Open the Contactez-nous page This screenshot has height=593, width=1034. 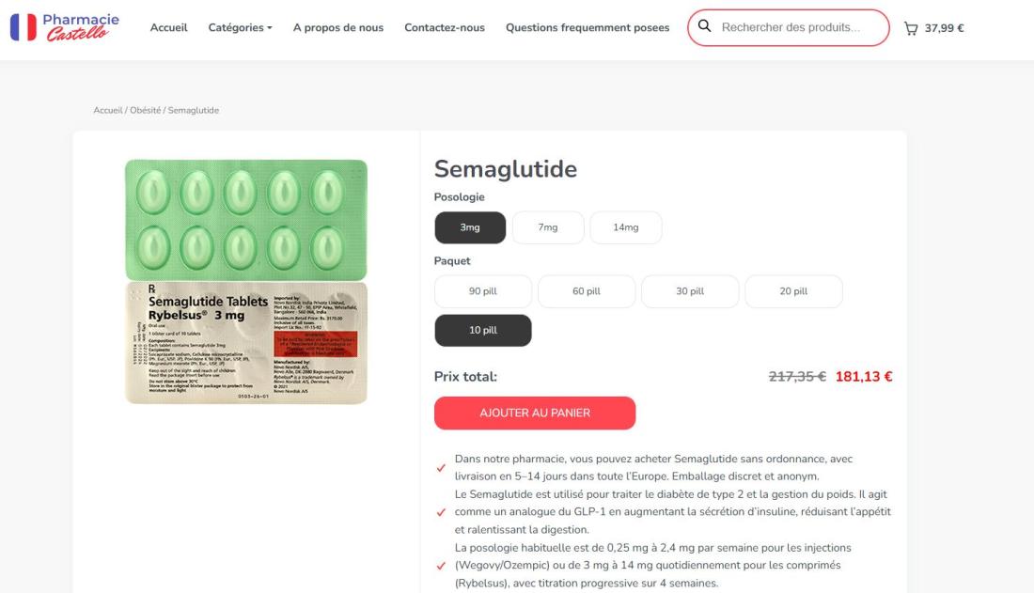coord(445,27)
